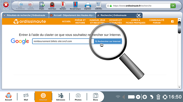Zoom out with the minus icon
Image resolution: width=183 pixels, height=102 pixels.
pyautogui.click(x=138, y=97)
